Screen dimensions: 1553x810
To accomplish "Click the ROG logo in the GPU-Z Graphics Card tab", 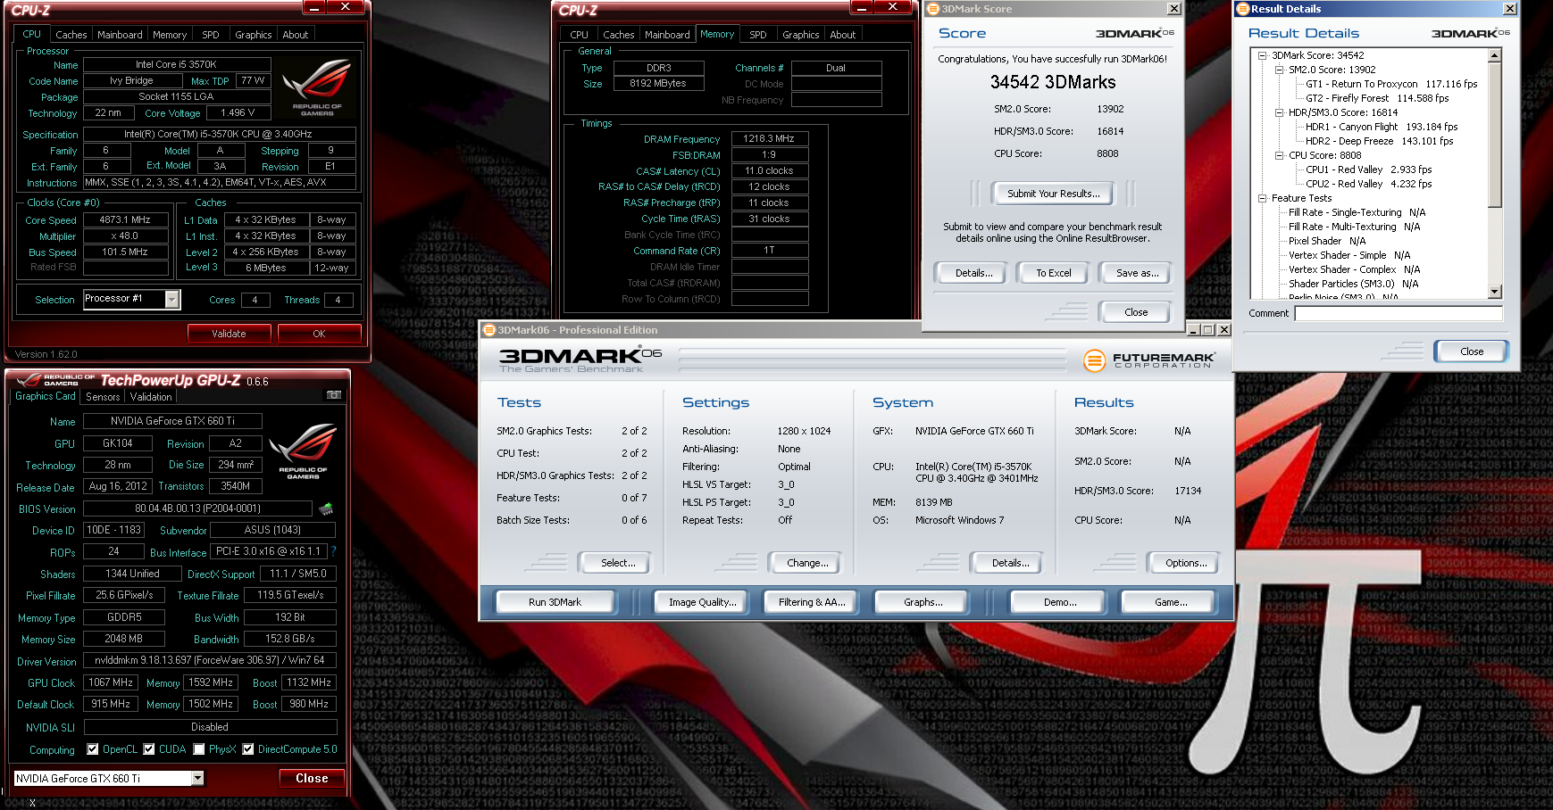I will pyautogui.click(x=303, y=452).
